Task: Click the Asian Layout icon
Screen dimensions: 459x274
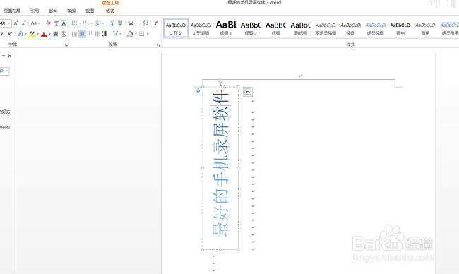Action: point(131,23)
